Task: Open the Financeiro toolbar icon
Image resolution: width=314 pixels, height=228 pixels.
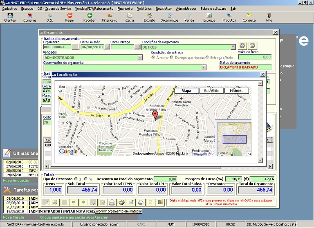Action: coord(110,18)
